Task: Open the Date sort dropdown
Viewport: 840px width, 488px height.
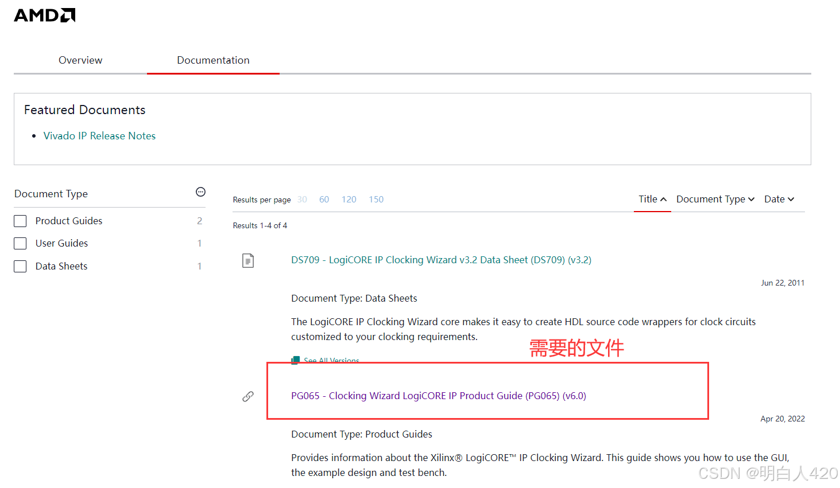Action: tap(779, 199)
